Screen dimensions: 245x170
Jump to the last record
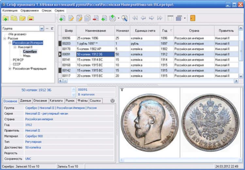click(x=160, y=18)
